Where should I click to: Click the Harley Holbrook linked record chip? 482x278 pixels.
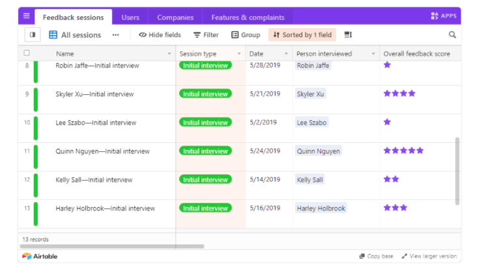pos(321,208)
